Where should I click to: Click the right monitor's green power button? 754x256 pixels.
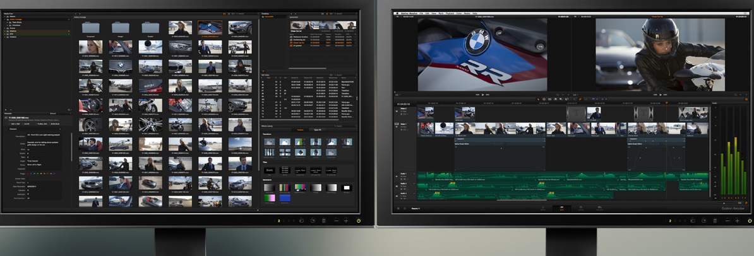click(x=750, y=221)
